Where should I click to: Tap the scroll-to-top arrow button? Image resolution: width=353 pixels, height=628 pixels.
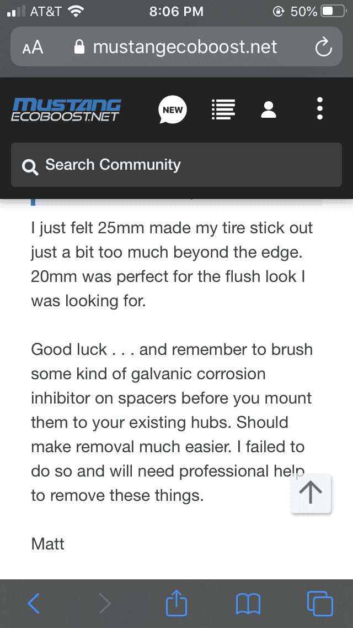pos(311,493)
